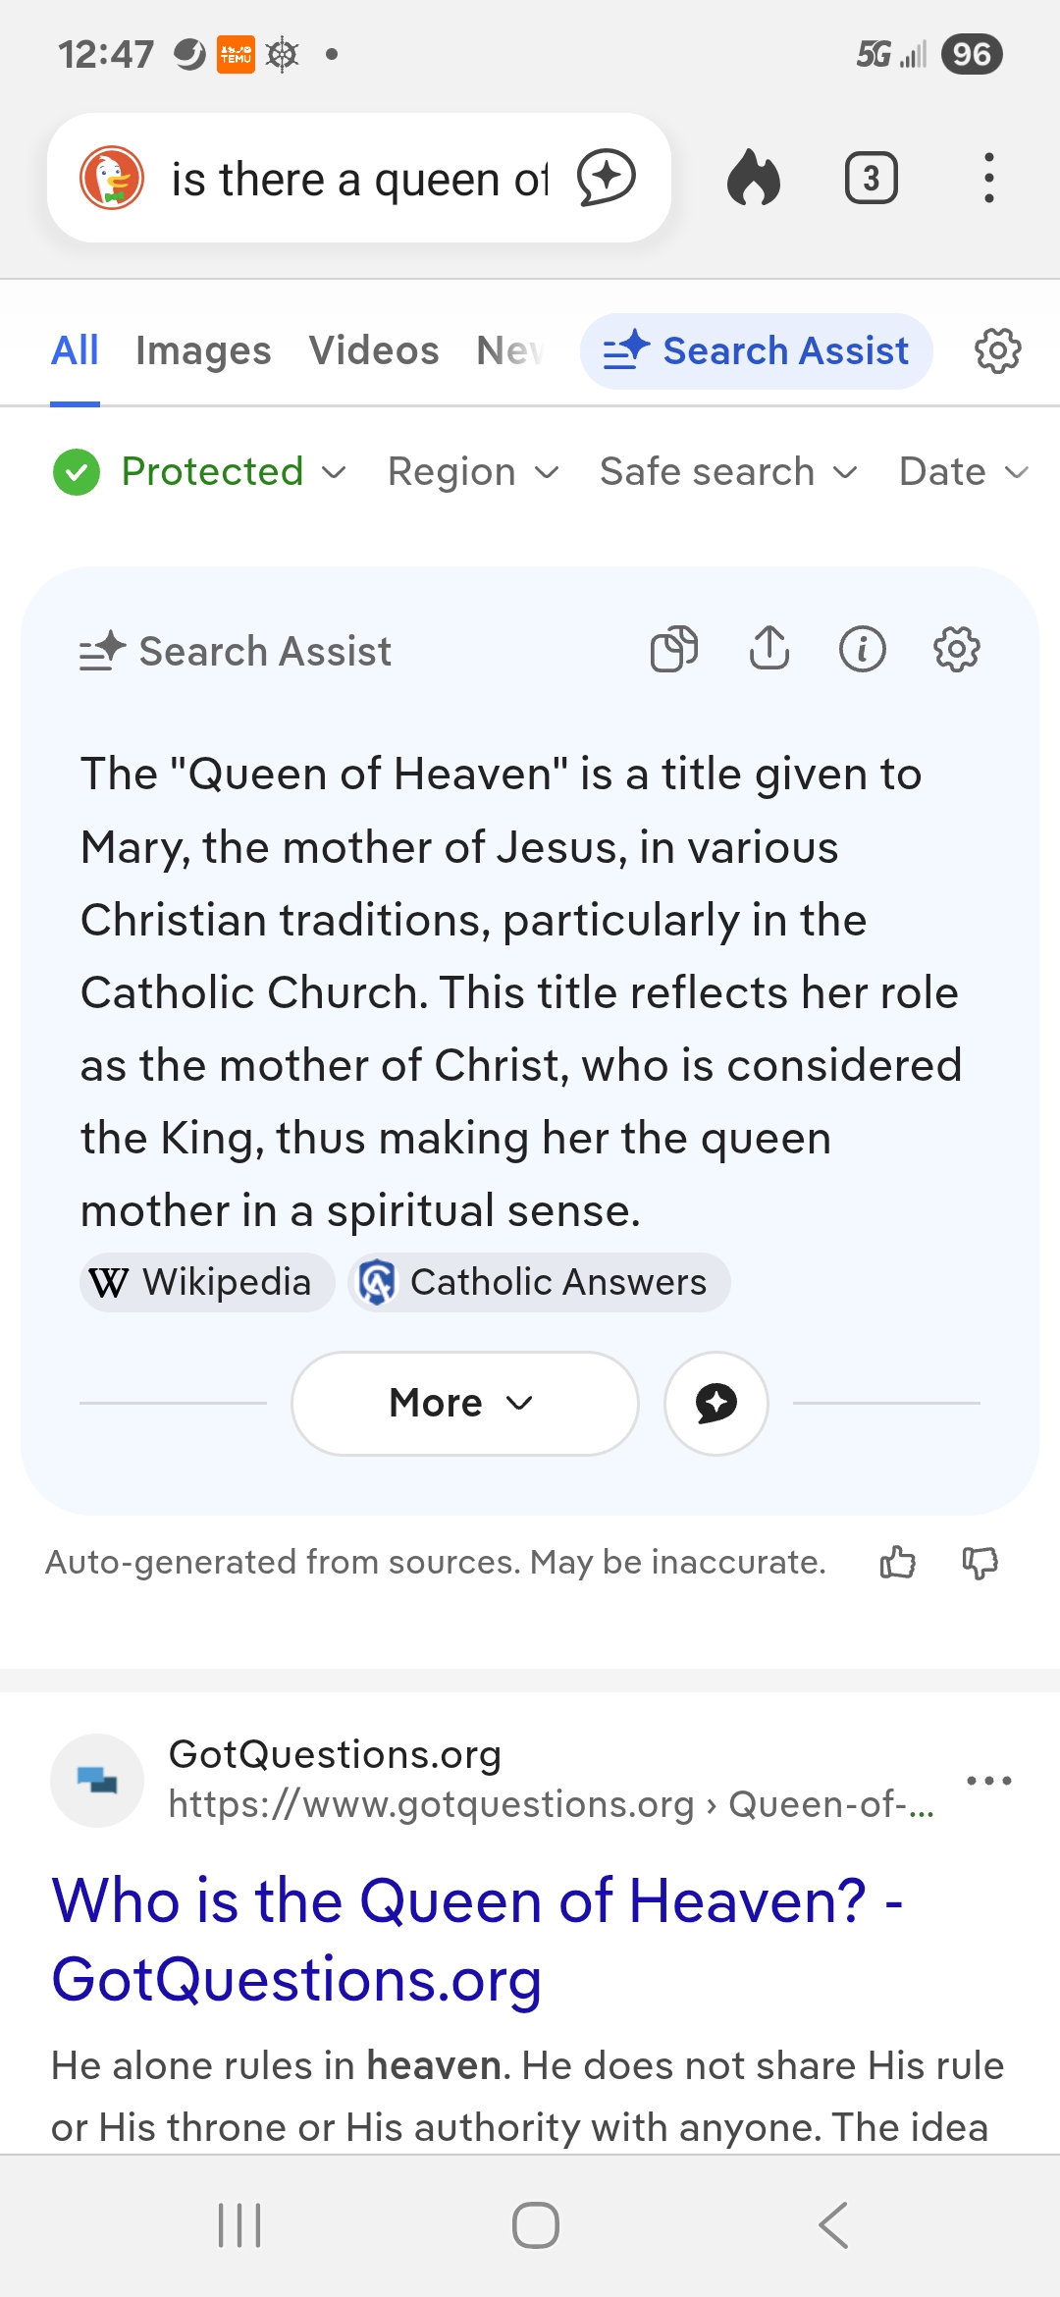The width and height of the screenshot is (1060, 2297).
Task: Share the Search Assist answer
Action: [x=769, y=649]
